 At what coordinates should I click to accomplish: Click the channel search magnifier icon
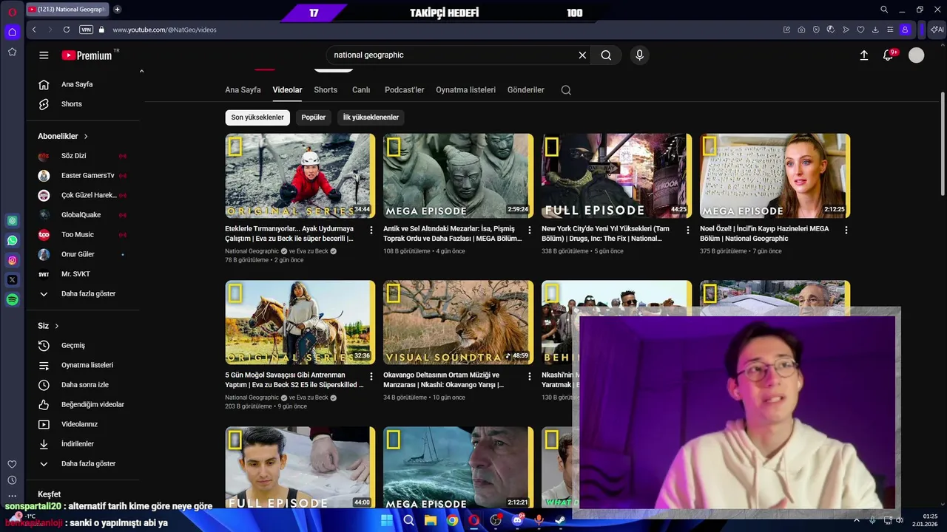[566, 90]
